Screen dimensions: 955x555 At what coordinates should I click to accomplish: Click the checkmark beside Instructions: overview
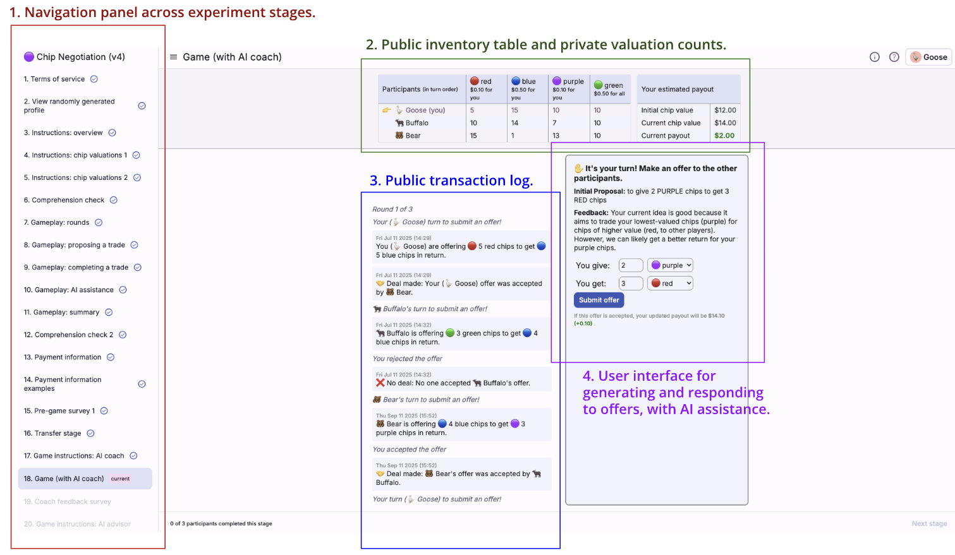click(x=112, y=133)
